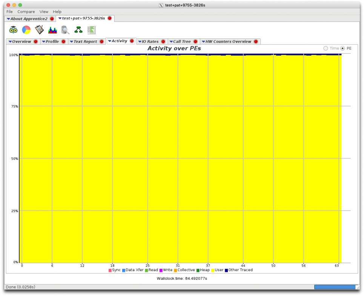Screen dimensions: 364x296
Task: Click the Activity histogram toolbar icon
Action: (x=52, y=30)
